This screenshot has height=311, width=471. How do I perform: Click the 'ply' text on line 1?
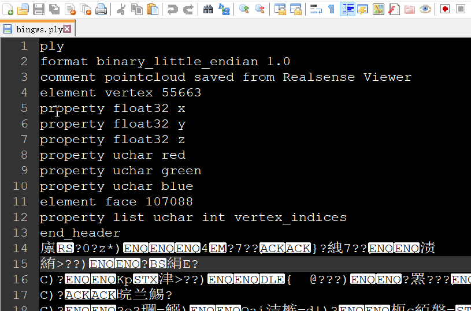tap(52, 47)
